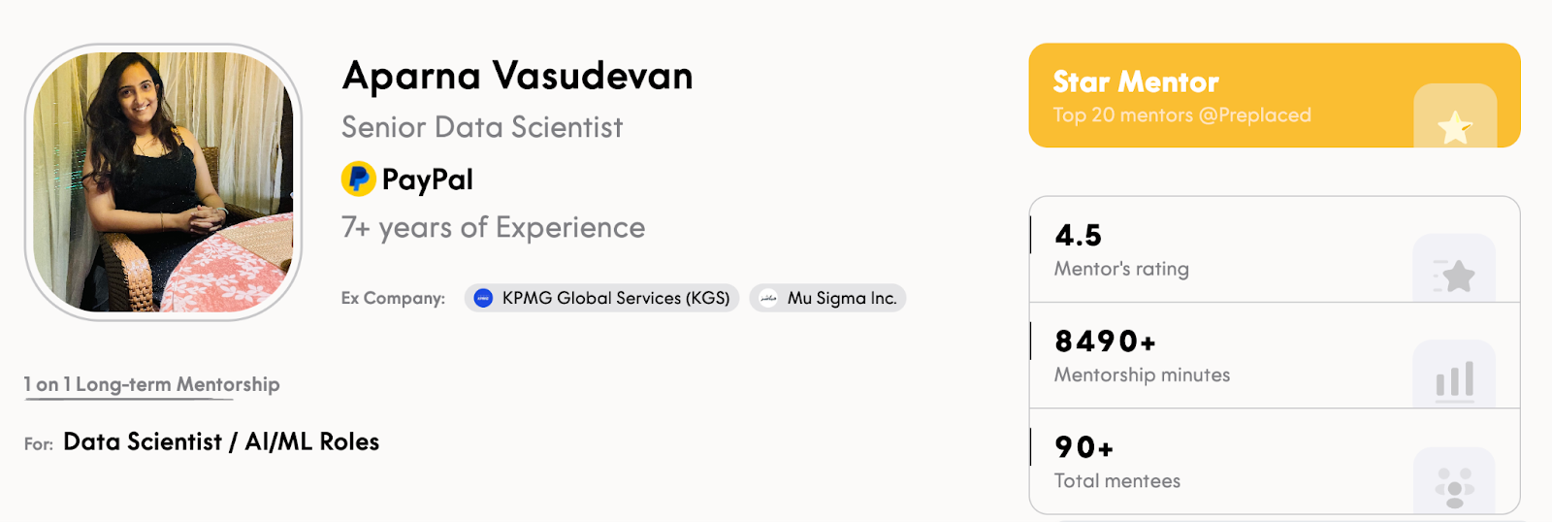Screen dimensions: 1552x522
Task: Click the KPMG Global Services (KGS) chip
Action: click(x=601, y=298)
